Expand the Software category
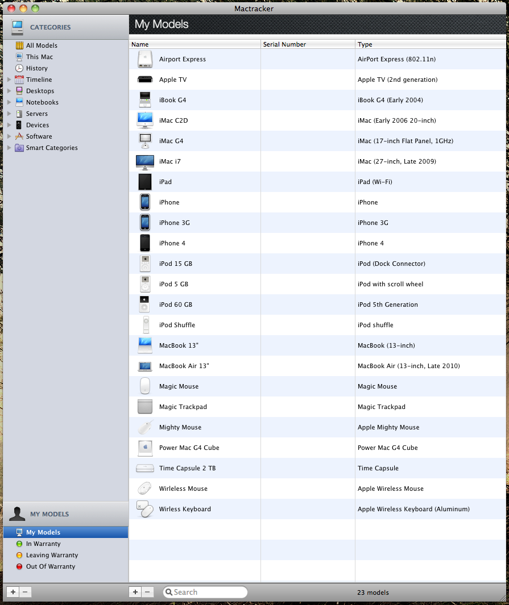509x605 pixels. click(9, 136)
